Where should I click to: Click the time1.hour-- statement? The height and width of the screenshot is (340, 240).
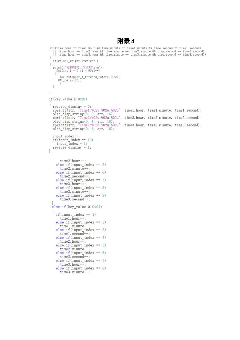73,218
